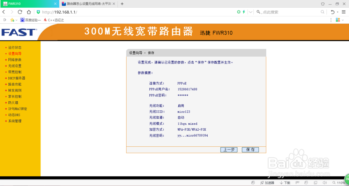Screen dimensions: 349x186
Task: Click the PPPoE username 15286617488
Action: [x=187, y=89]
